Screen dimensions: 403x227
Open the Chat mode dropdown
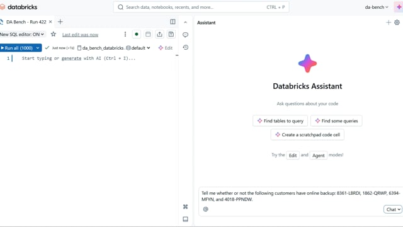[x=393, y=209]
